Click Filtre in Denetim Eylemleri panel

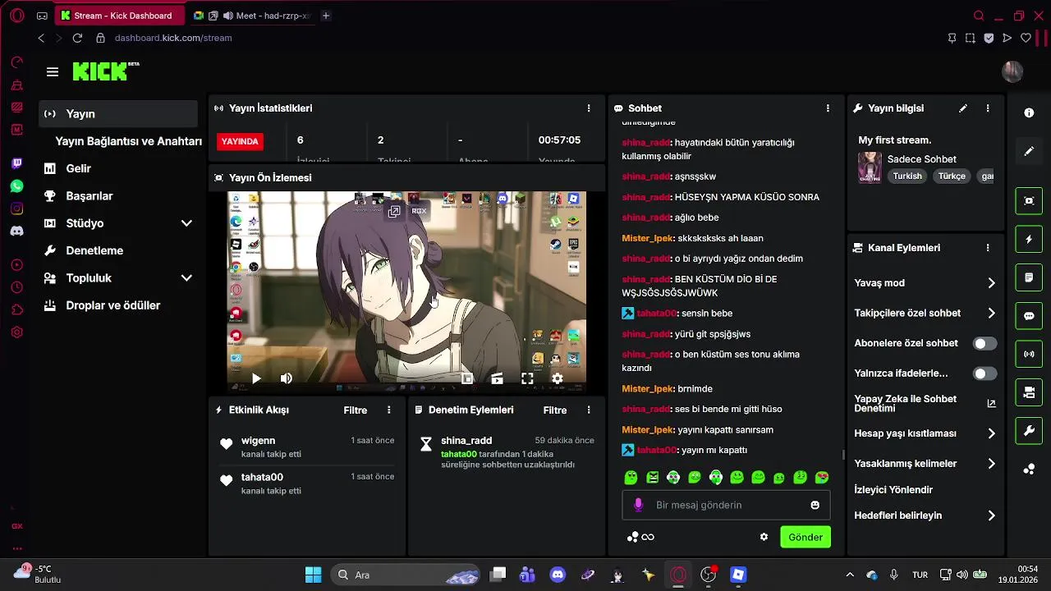[555, 410]
